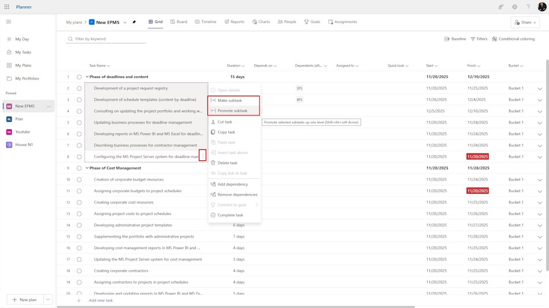The height and width of the screenshot is (308, 549).
Task: Toggle completion circle for row 2
Action: pyautogui.click(x=79, y=88)
